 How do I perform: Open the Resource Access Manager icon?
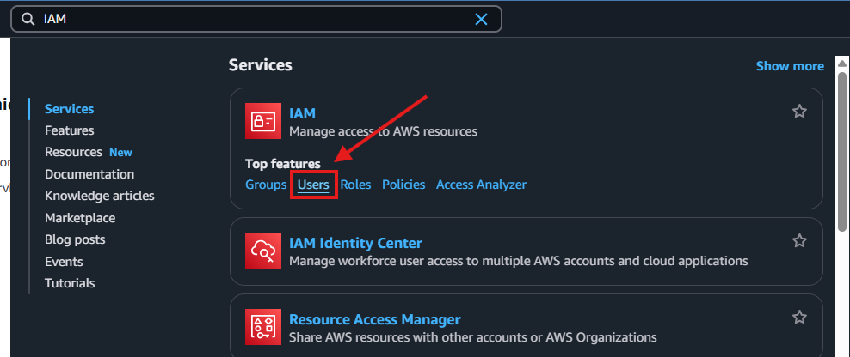pyautogui.click(x=263, y=327)
